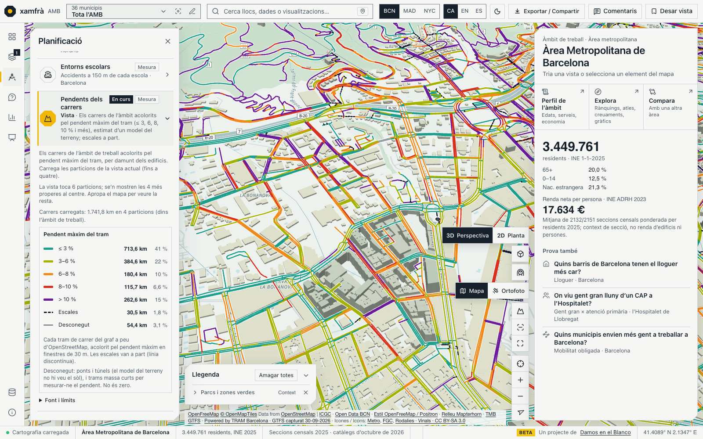Collapse the Llegenda panel chevron

tap(306, 375)
